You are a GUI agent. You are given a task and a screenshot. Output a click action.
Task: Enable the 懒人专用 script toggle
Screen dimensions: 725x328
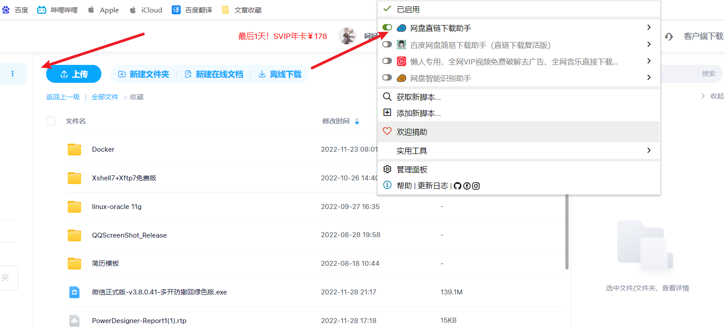click(387, 61)
